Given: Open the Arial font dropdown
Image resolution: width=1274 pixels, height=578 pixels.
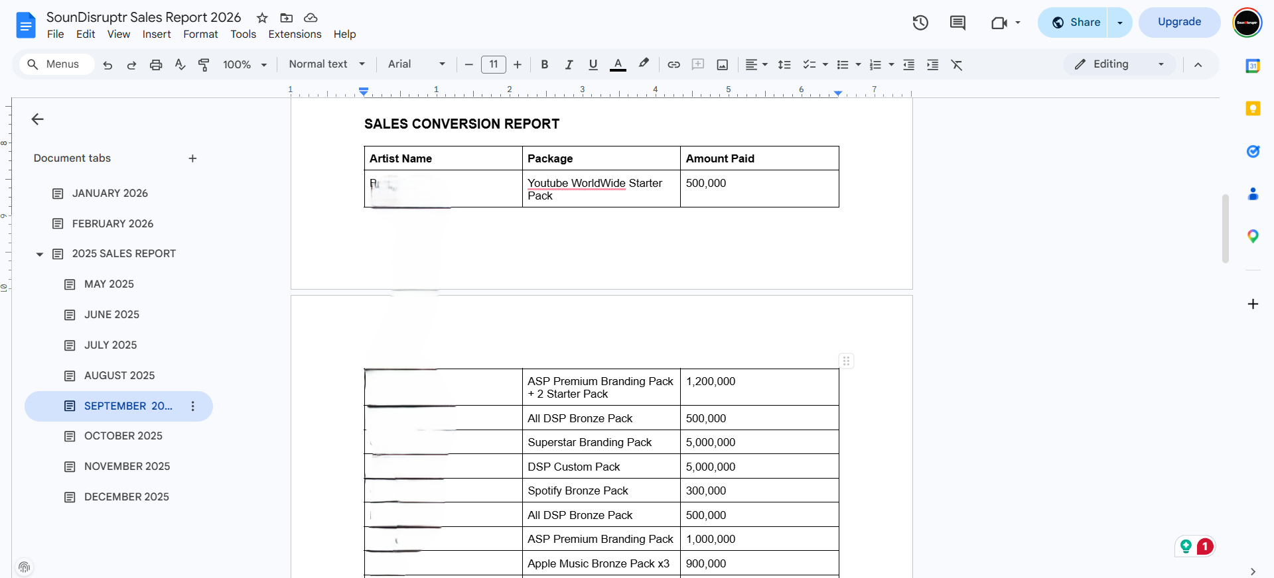Looking at the screenshot, I should (417, 64).
